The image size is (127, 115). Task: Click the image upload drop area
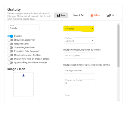point(23,85)
